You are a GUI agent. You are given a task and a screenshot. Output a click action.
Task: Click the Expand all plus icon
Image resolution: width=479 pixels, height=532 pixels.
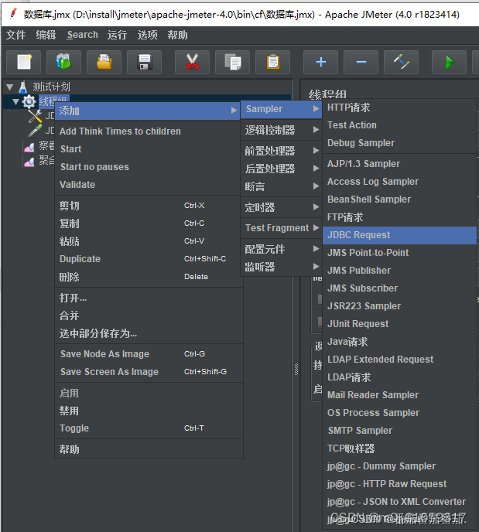(x=321, y=62)
